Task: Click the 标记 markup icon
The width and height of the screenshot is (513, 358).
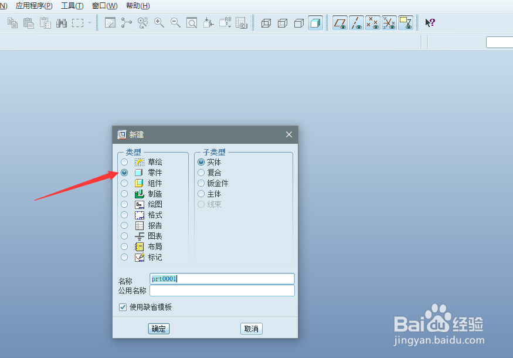Action: tap(140, 257)
